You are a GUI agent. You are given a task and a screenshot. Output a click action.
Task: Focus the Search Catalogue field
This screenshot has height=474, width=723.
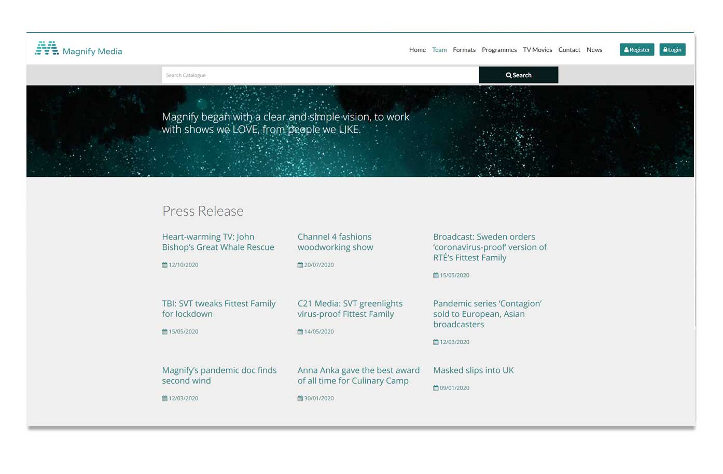point(320,75)
